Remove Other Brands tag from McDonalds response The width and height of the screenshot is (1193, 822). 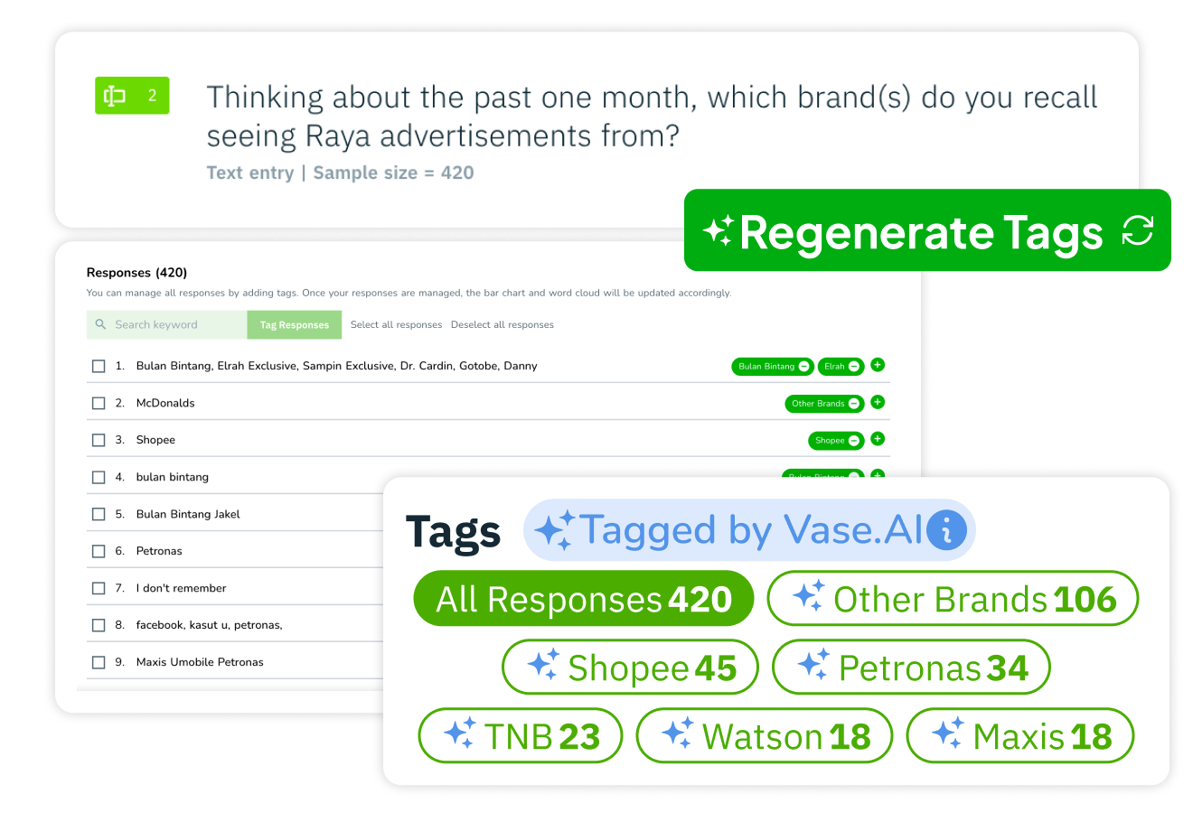point(854,404)
